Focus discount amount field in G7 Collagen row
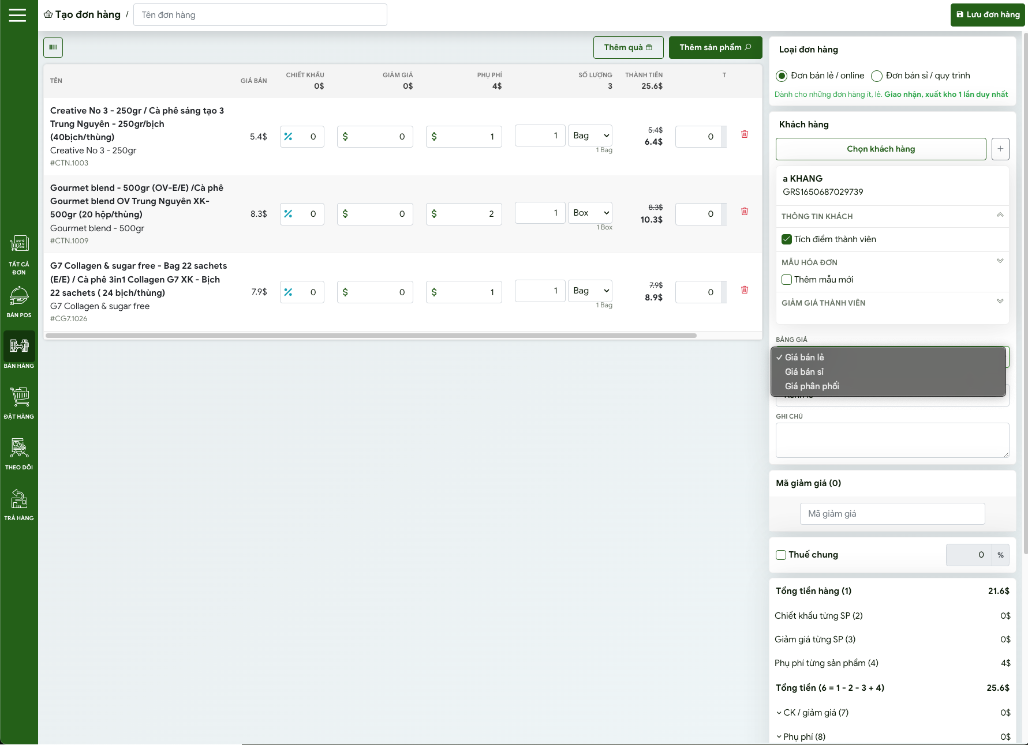Image resolution: width=1028 pixels, height=745 pixels. coord(375,292)
